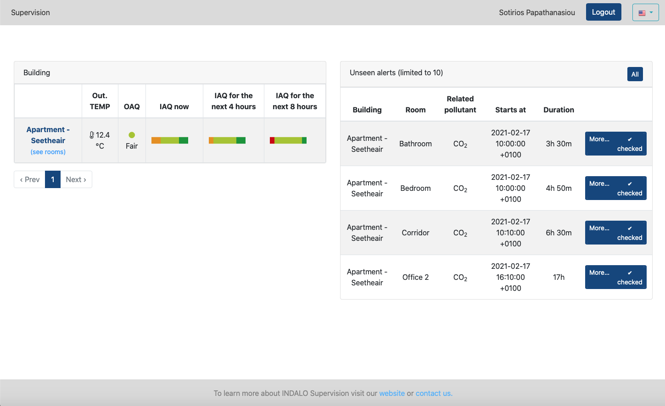
Task: Go to the Next page of buildings
Action: point(76,179)
